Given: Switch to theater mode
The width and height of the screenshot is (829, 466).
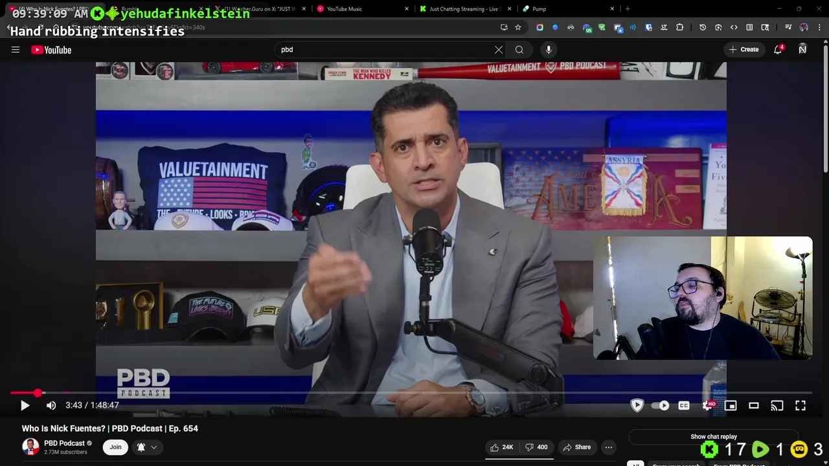Looking at the screenshot, I should click(x=754, y=405).
